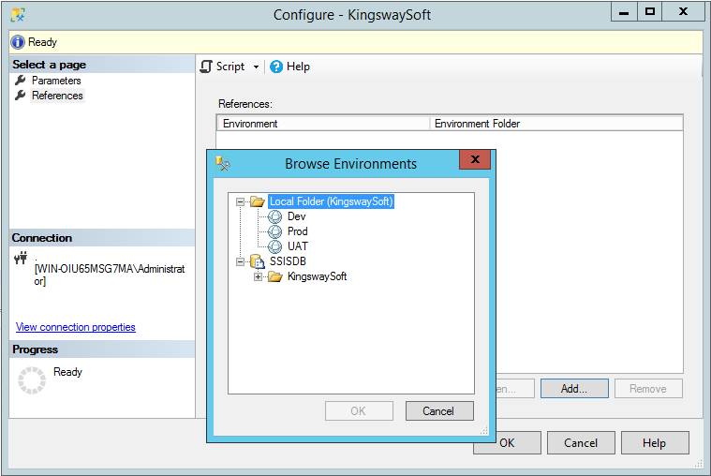The height and width of the screenshot is (476, 711).
Task: Click the connection plug icon
Action: (21, 258)
